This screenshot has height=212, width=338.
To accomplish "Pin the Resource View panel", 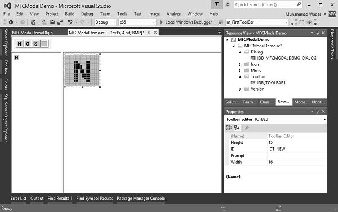I will tap(318, 33).
